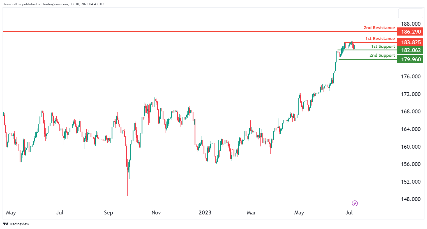This screenshot has height=229, width=427.
Task: Click the 172.000 level on price scale
Action: tap(411, 94)
